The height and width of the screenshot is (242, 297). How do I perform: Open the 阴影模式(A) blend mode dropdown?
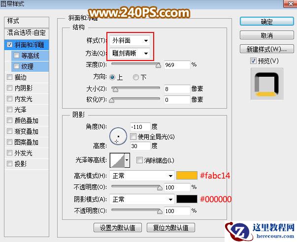tap(142, 199)
